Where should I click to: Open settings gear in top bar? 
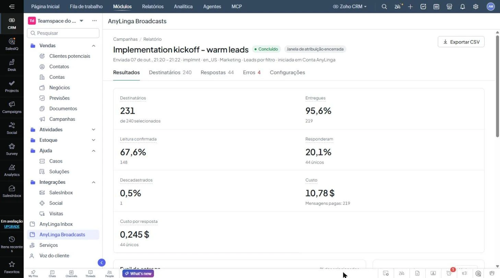point(476,7)
